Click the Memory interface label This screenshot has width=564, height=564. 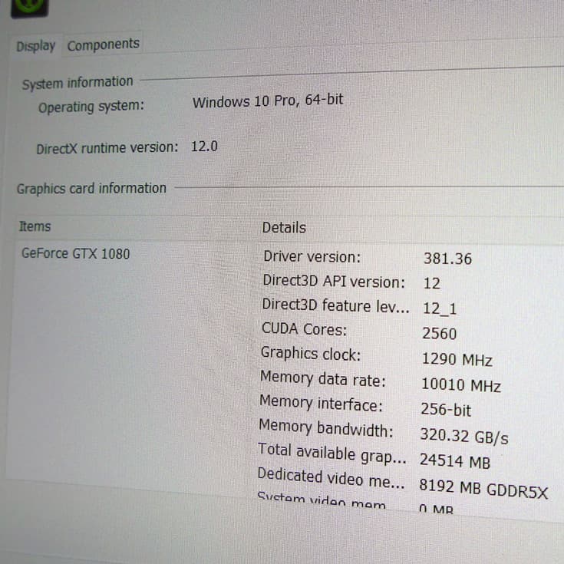(x=321, y=403)
